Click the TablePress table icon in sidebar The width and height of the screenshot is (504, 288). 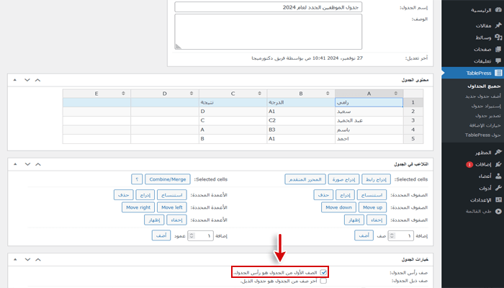click(x=498, y=73)
